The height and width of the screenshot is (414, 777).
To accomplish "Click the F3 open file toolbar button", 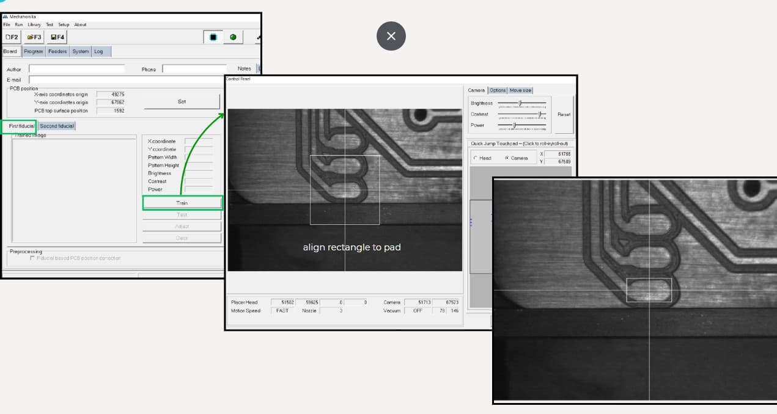I will pos(34,37).
